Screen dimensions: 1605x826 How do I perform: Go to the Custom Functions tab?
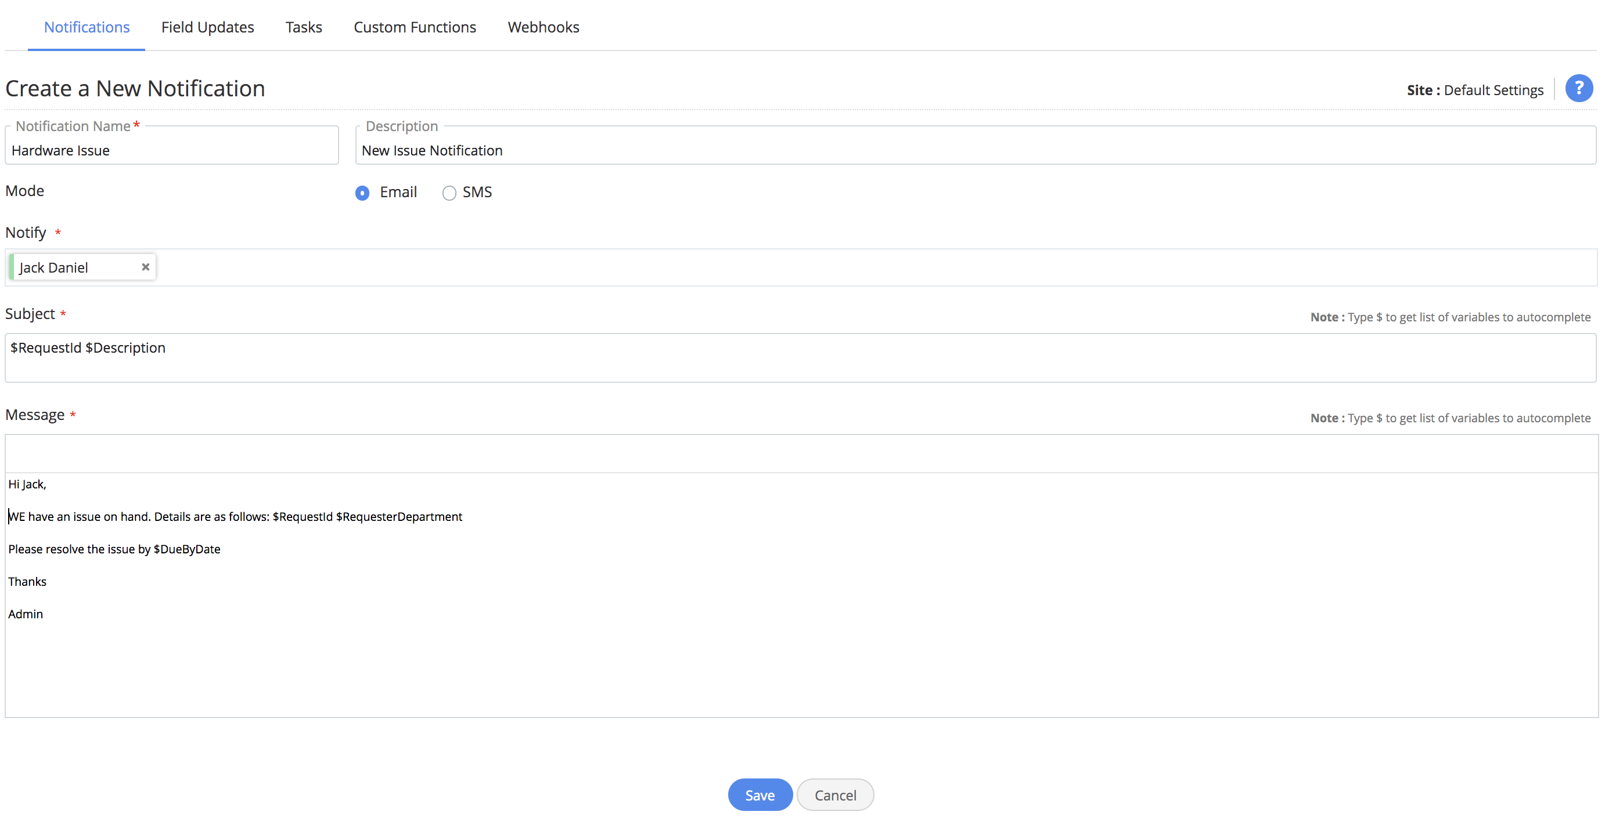[415, 27]
